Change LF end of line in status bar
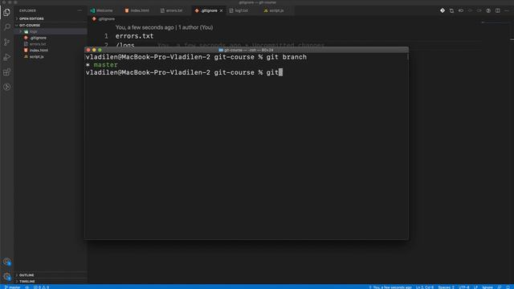 (475, 287)
